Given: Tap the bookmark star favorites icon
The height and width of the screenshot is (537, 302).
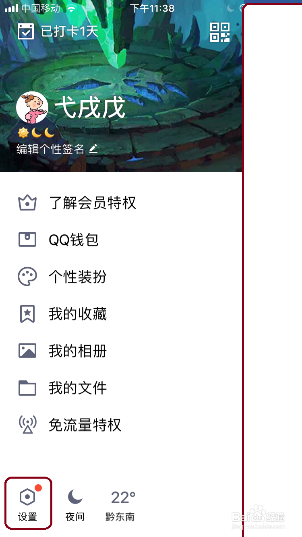Looking at the screenshot, I should click(27, 314).
